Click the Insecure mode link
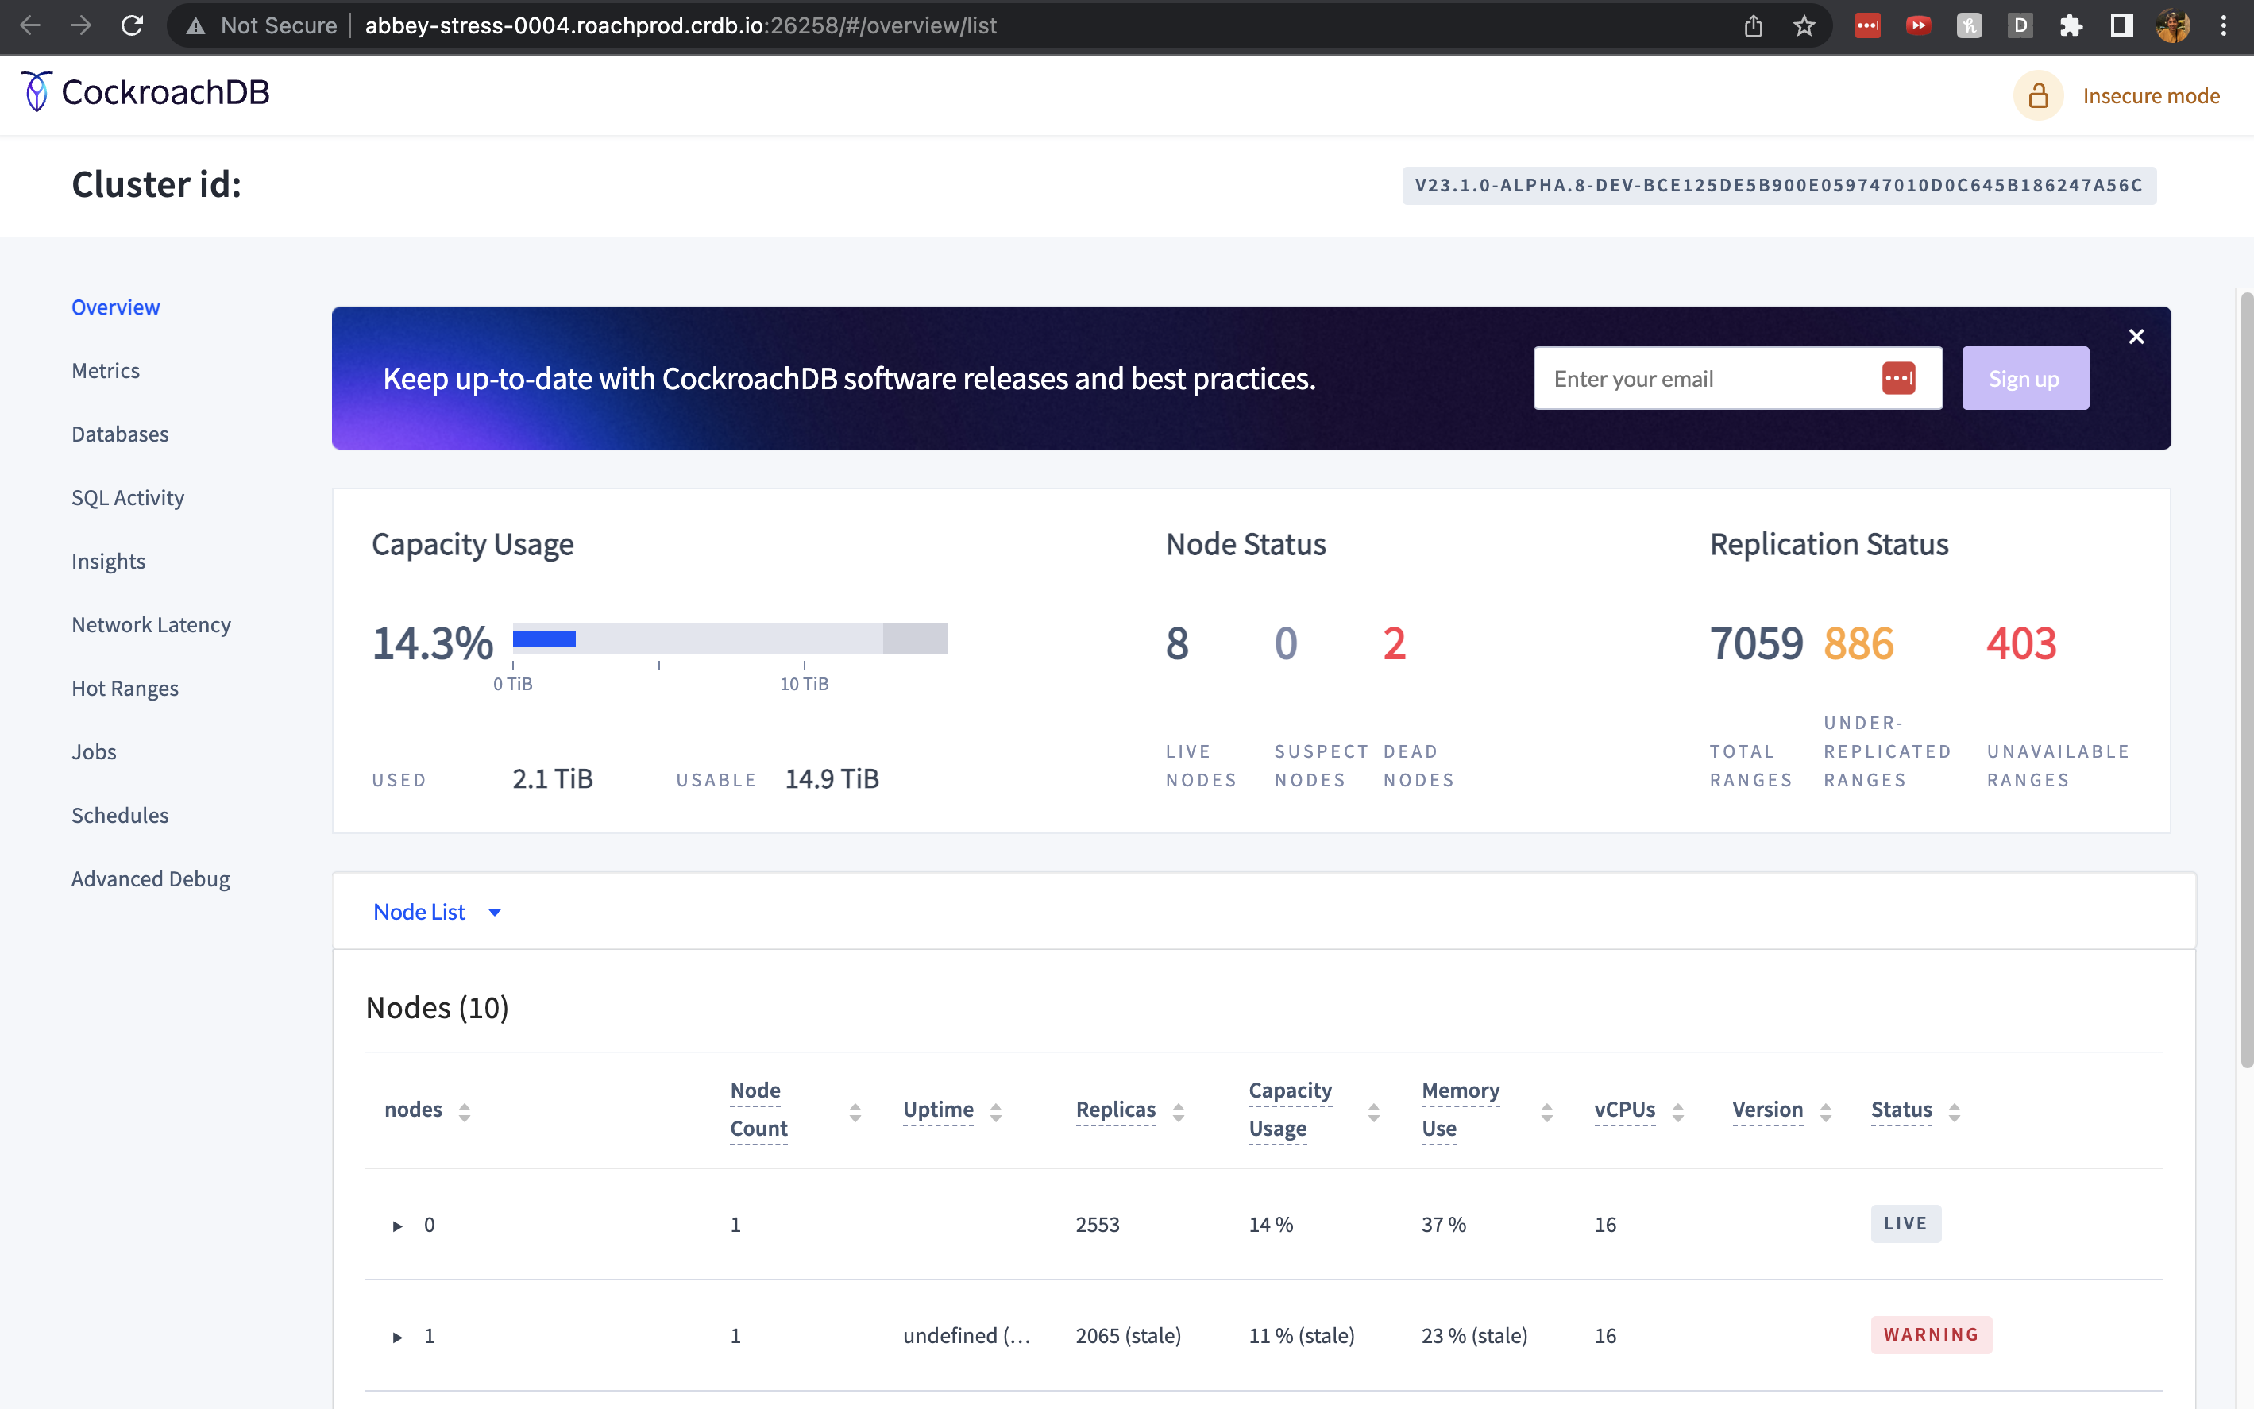 point(2151,95)
